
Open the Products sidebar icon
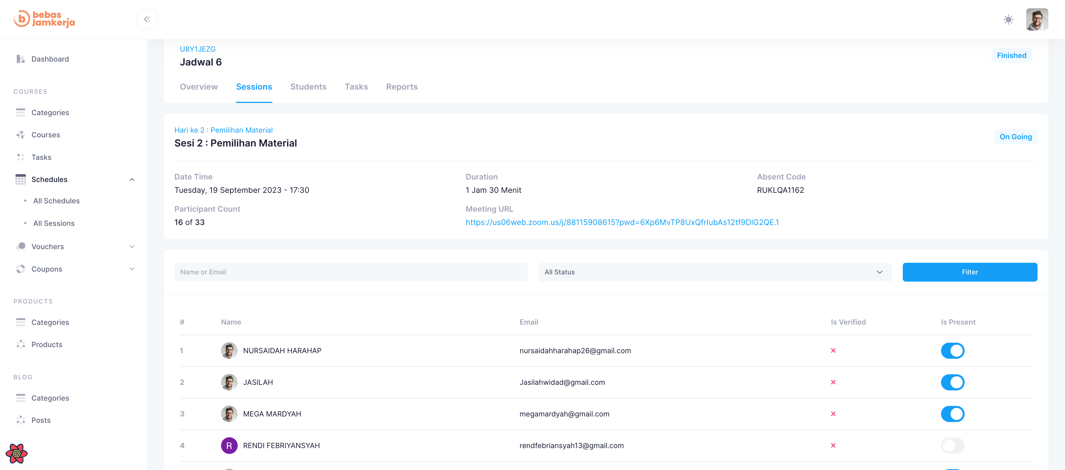coord(20,344)
